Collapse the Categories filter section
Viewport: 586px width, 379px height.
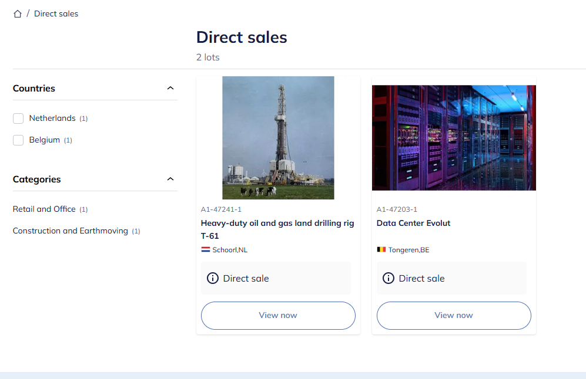point(170,179)
